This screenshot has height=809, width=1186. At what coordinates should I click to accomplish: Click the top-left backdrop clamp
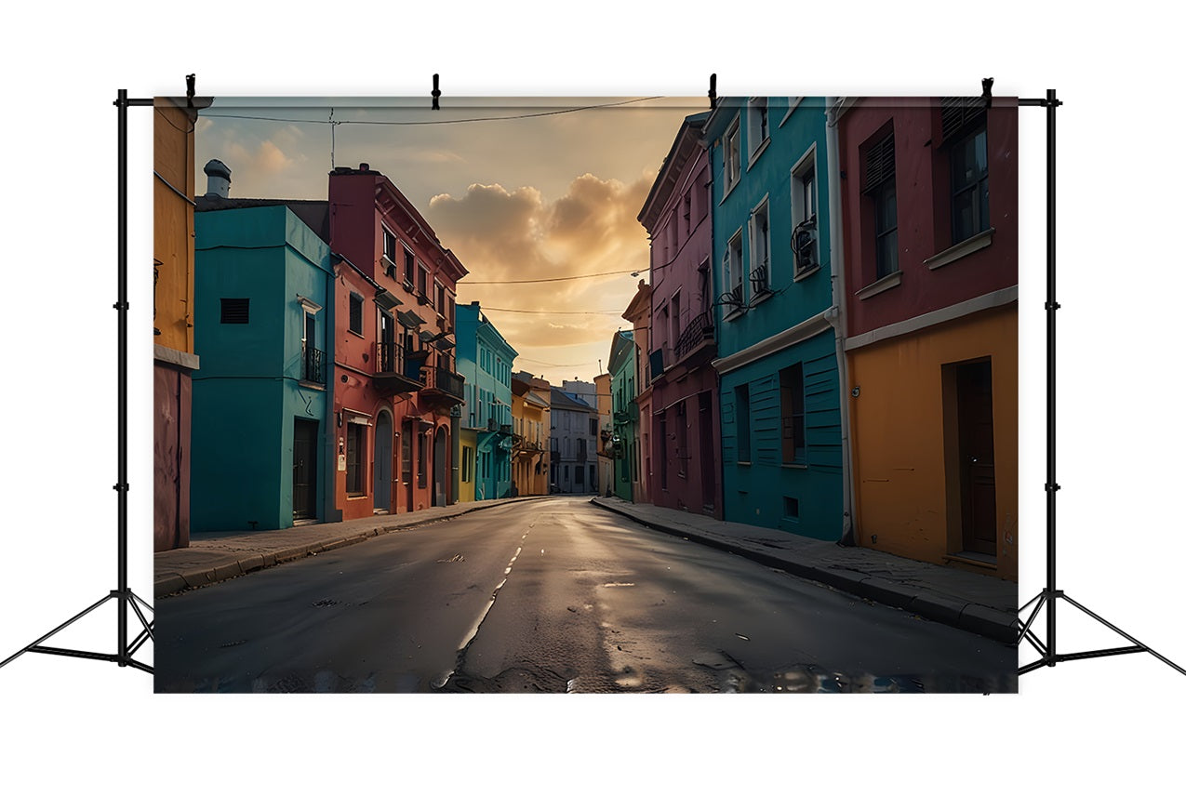tap(190, 89)
